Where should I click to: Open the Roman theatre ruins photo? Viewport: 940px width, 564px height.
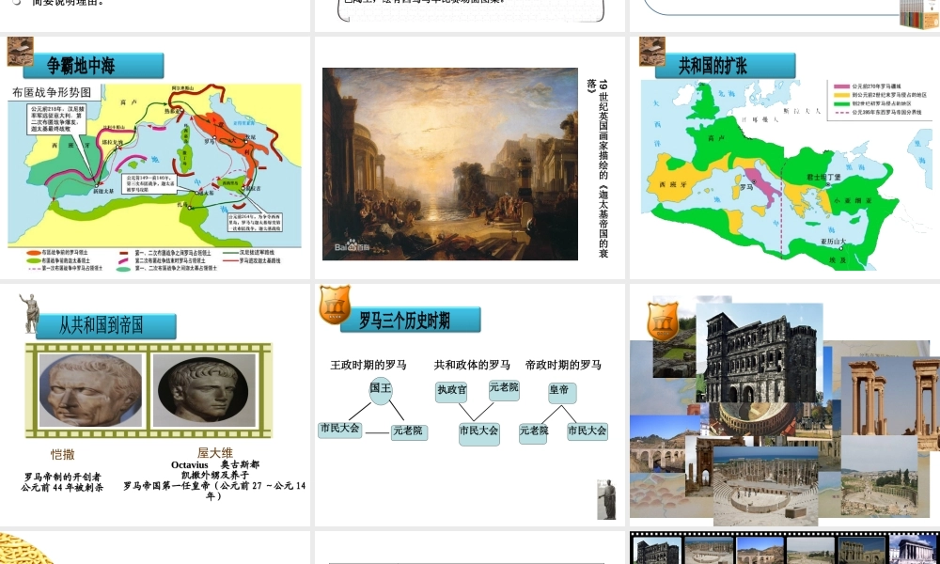click(x=765, y=485)
